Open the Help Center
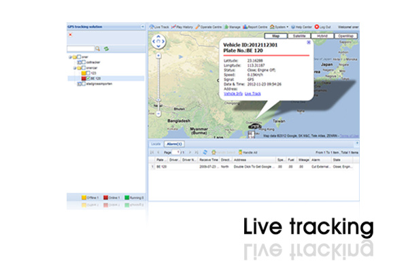Viewport: 408px width, 272px height. tap(301, 27)
